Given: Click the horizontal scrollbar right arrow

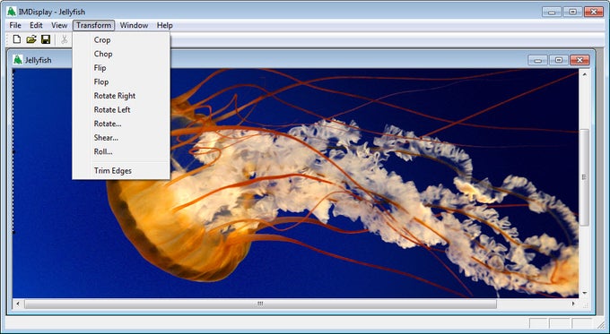Looking at the screenshot, I should click(x=573, y=304).
